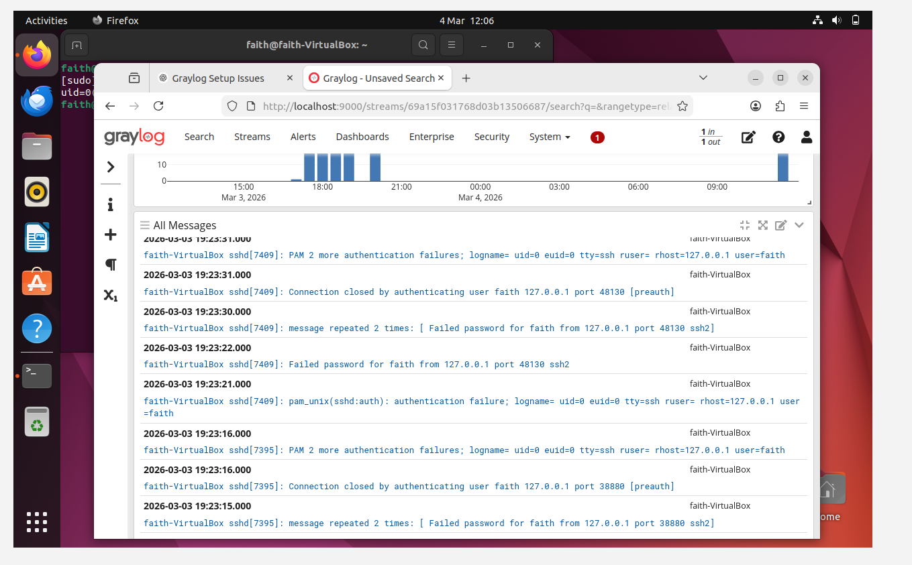Open message sshd[7409] pam_unix(sshd:auth) authentication failure
The width and height of the screenshot is (912, 565).
pyautogui.click(x=472, y=407)
